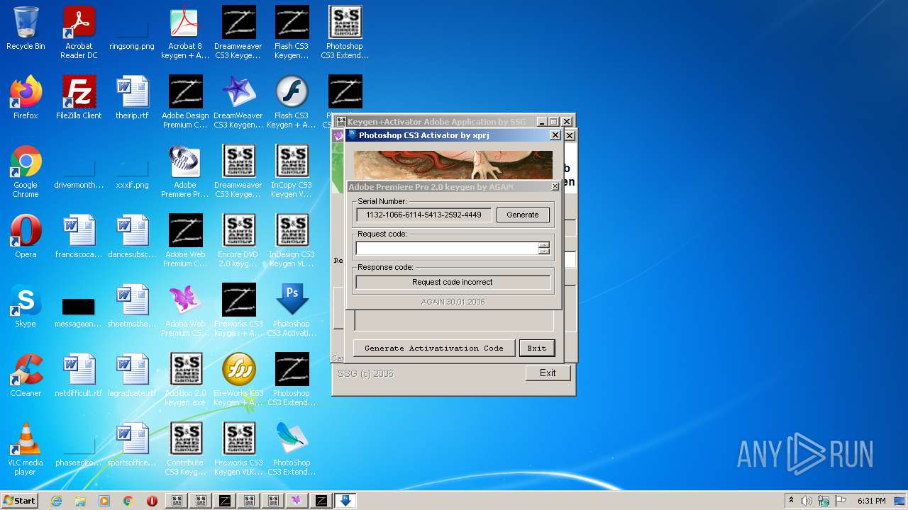Open Action Center flag icon in tray

[x=841, y=501]
